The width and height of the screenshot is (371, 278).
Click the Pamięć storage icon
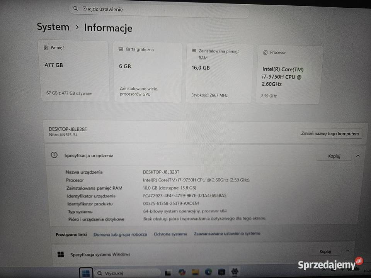tap(46, 48)
